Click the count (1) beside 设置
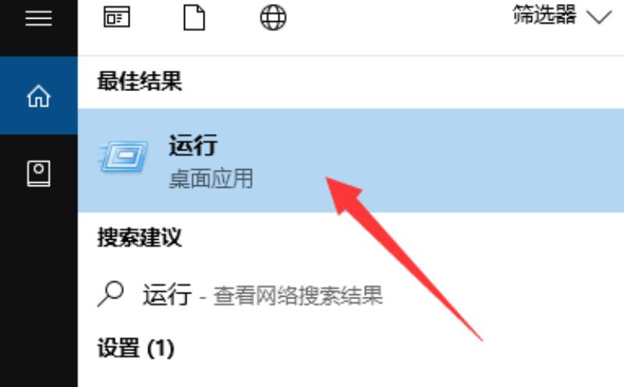The height and width of the screenshot is (387, 624). (x=161, y=348)
